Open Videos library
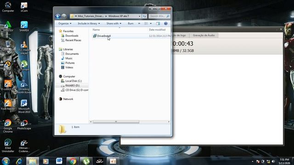The height and width of the screenshot is (165, 294). click(69, 67)
